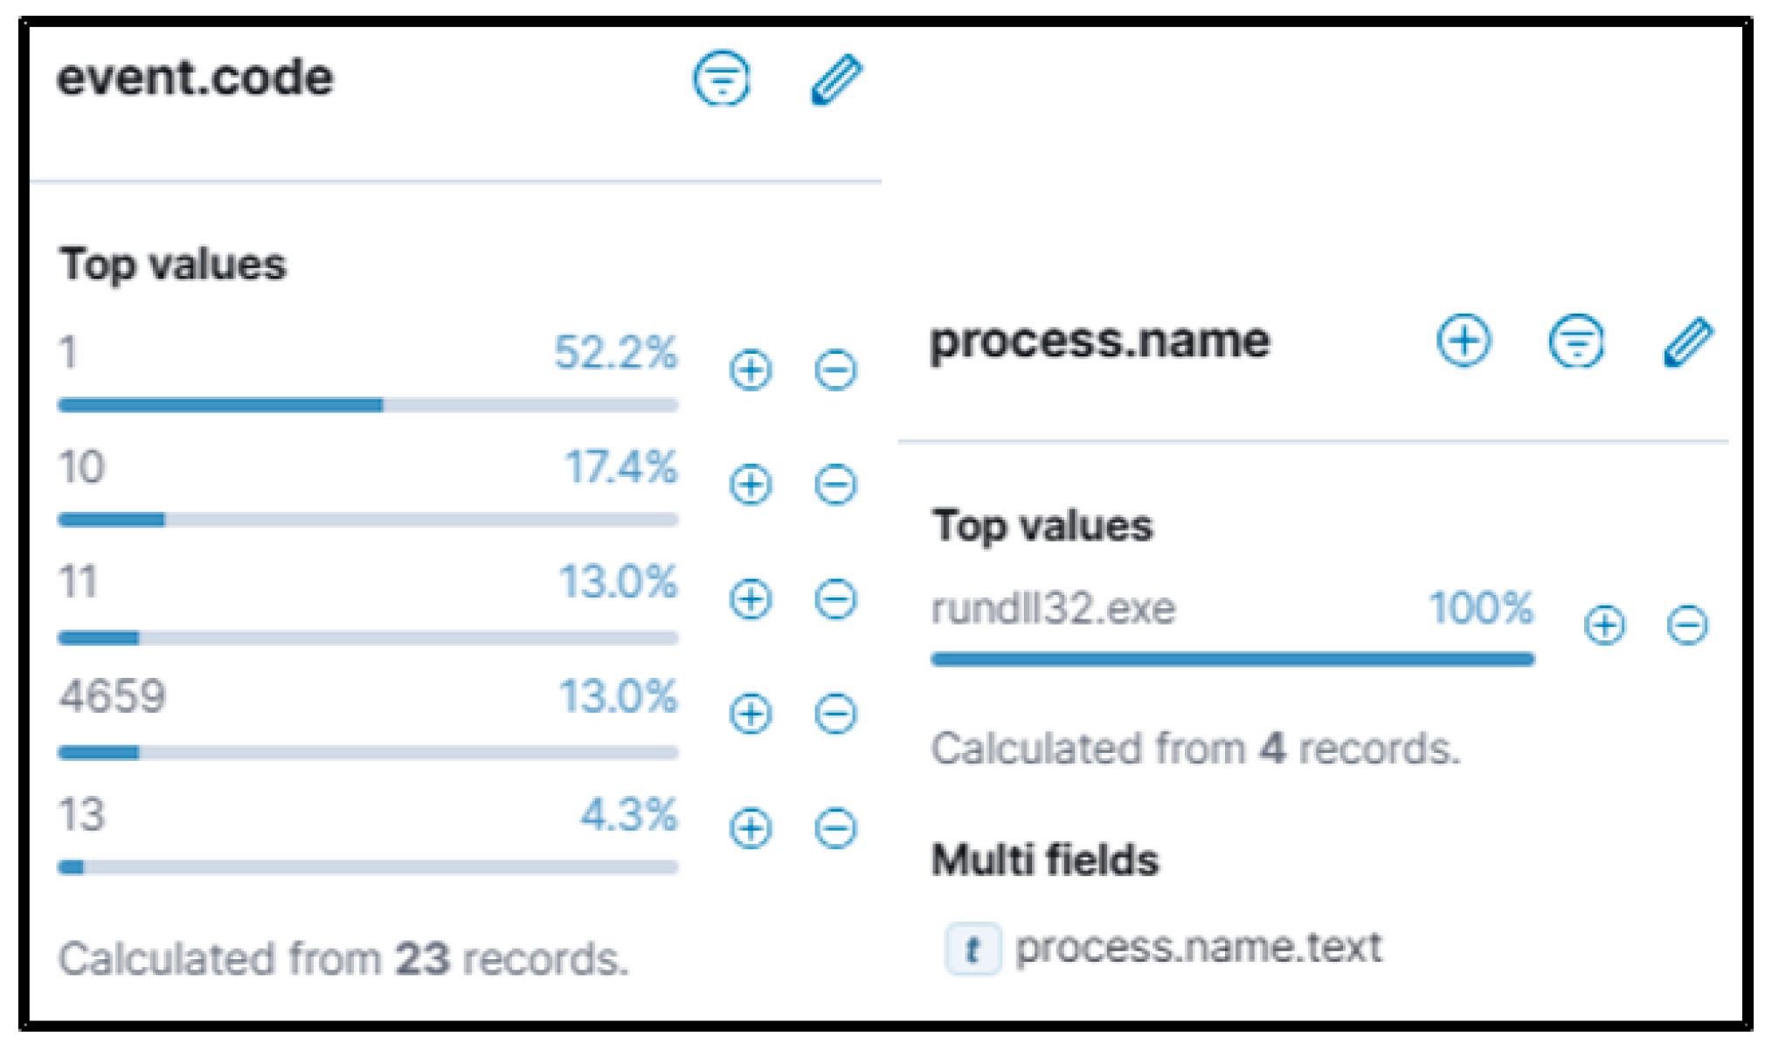
Task: Filter out rundll32.exe process name
Action: click(1687, 625)
